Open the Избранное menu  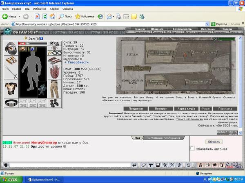tap(40, 9)
